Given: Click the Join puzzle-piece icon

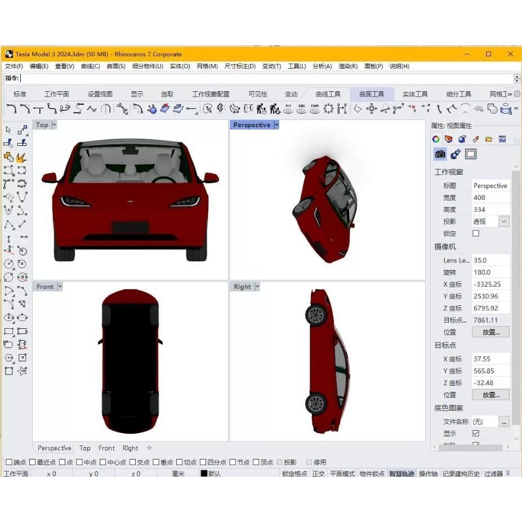Looking at the screenshot, I should point(8,157).
